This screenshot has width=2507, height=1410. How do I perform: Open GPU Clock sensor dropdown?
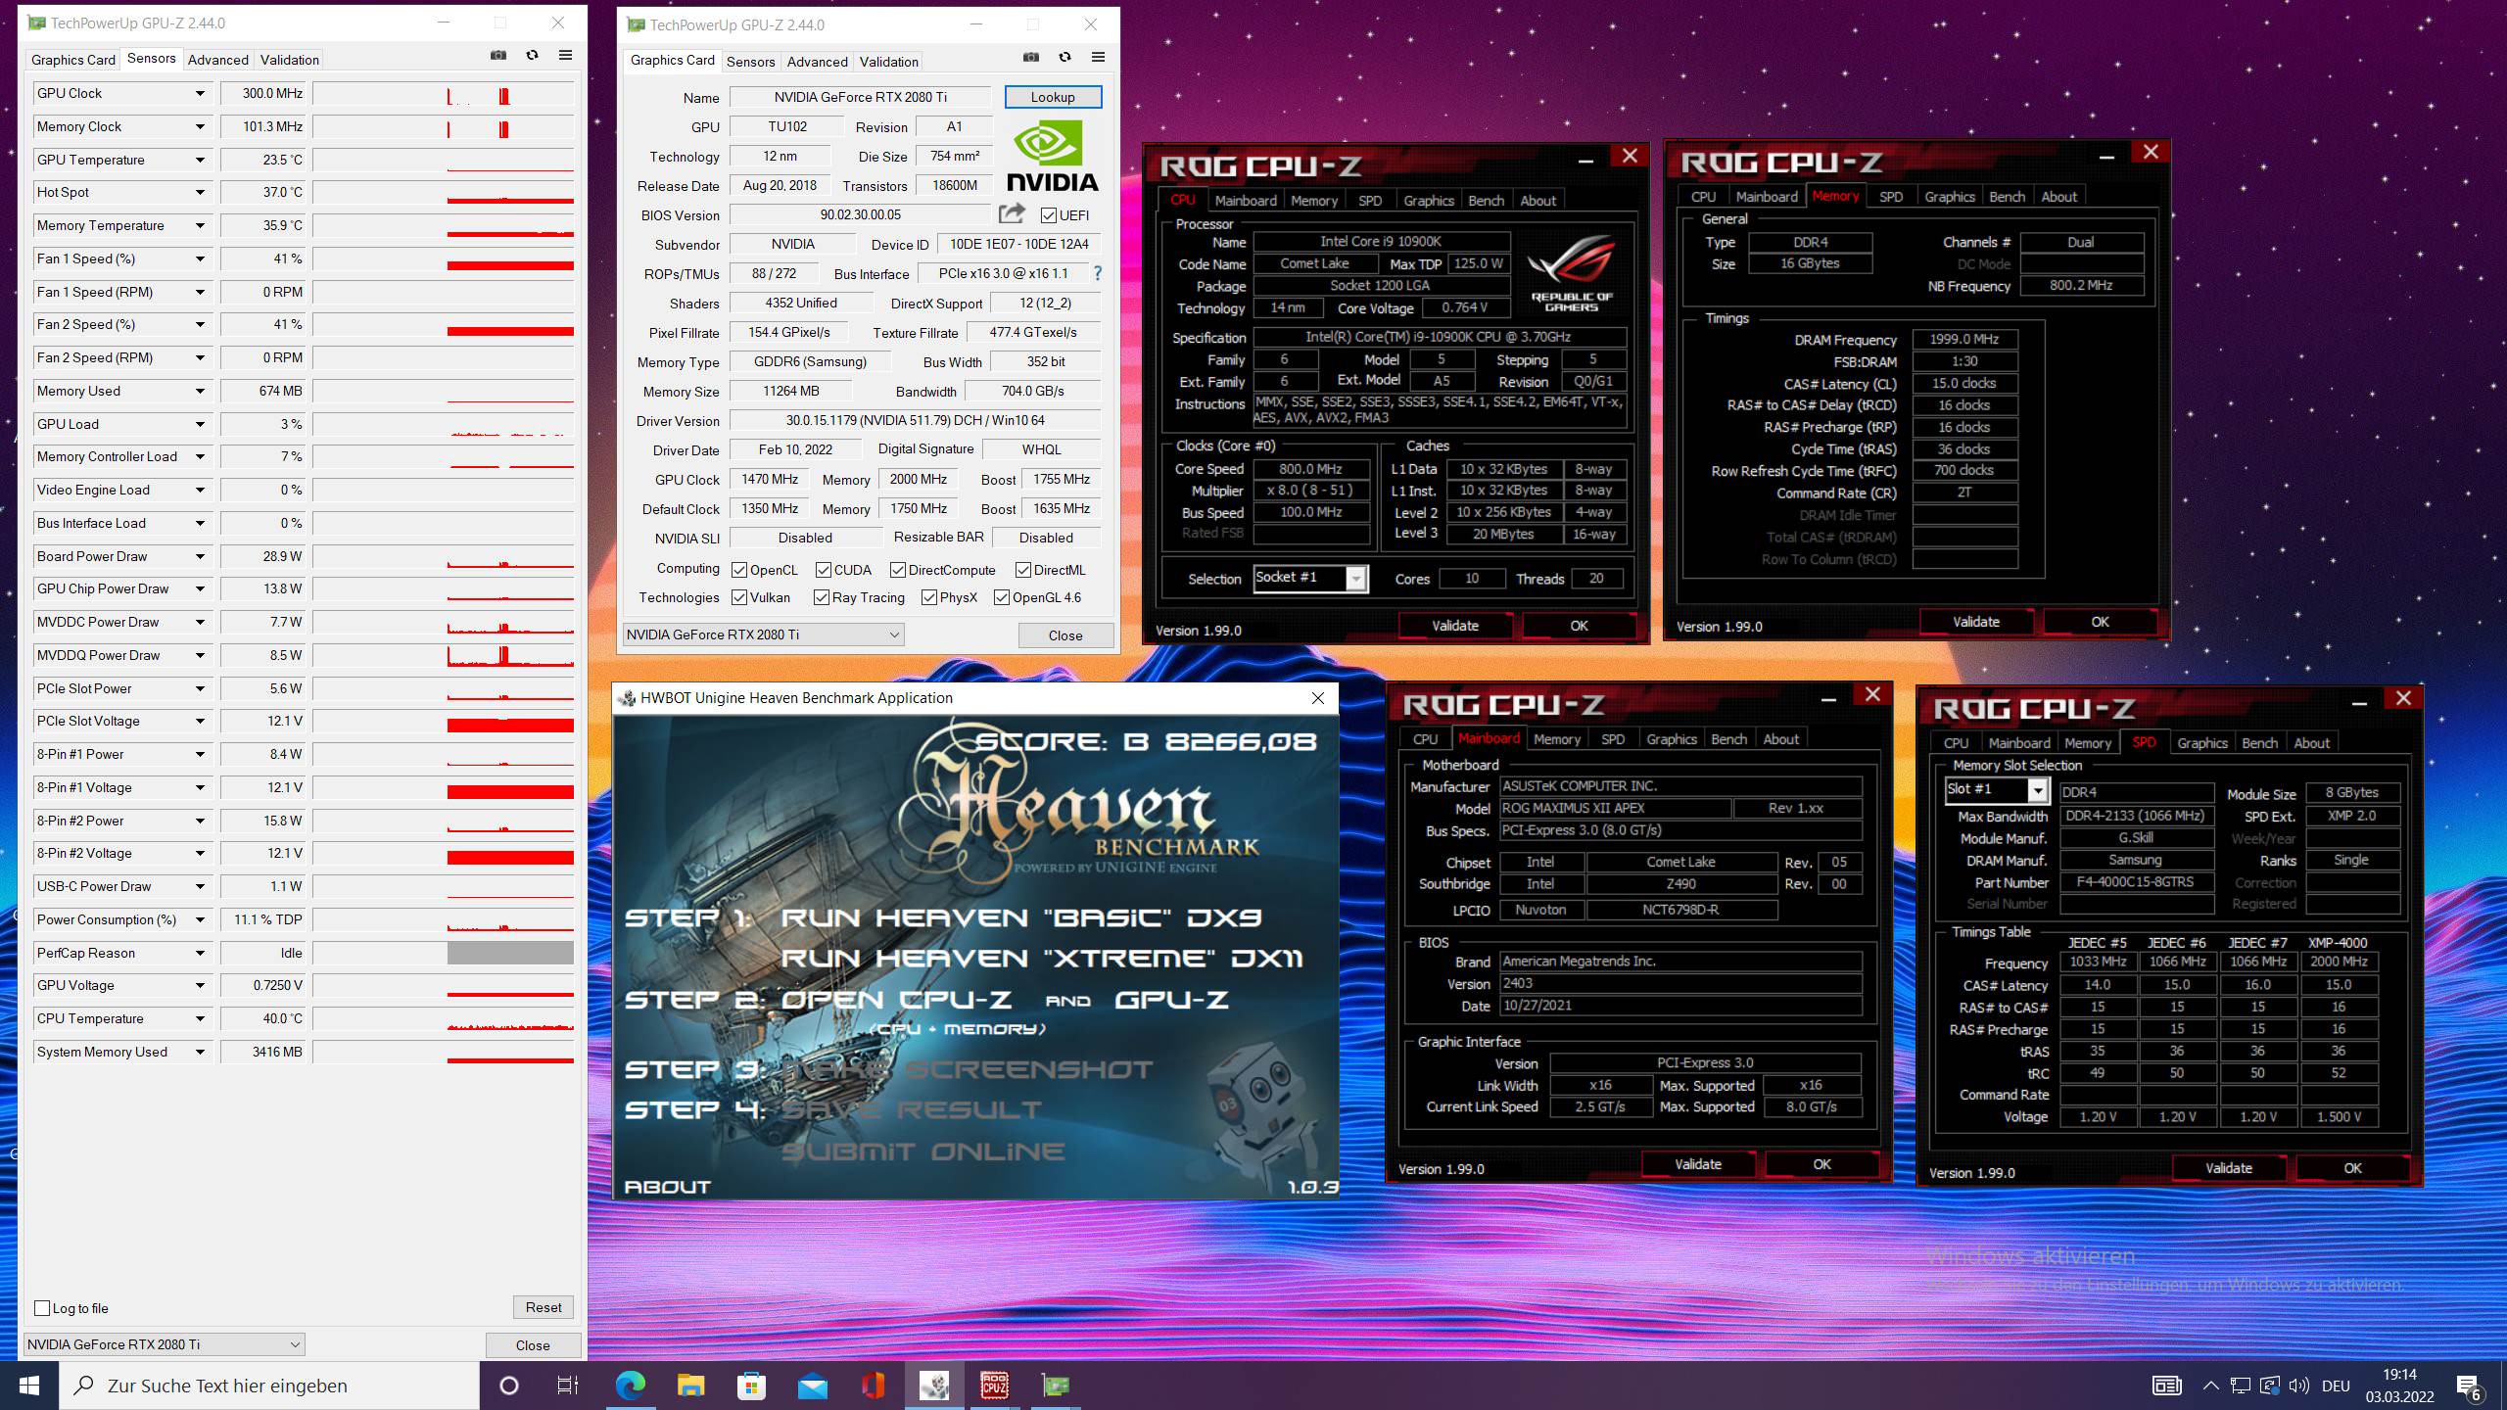coord(200,93)
